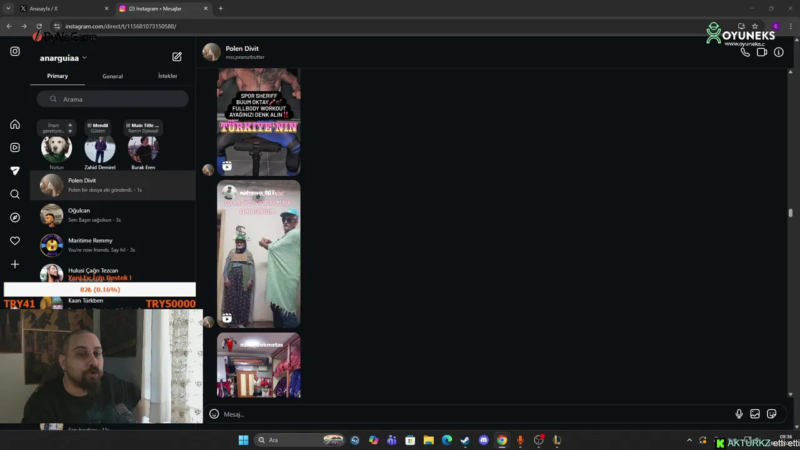Show hidden system tray icons chevron
This screenshot has height=450, width=800.
(x=689, y=440)
